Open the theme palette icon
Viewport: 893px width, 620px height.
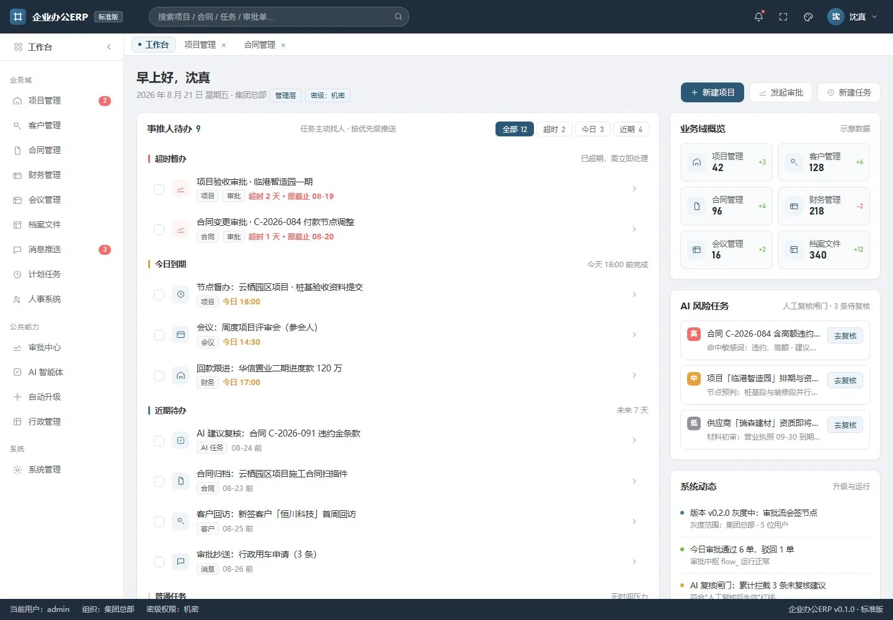pos(808,17)
